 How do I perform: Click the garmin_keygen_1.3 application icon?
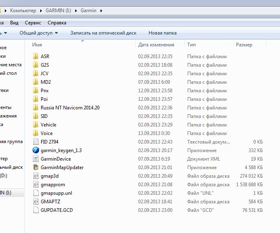(x=36, y=150)
